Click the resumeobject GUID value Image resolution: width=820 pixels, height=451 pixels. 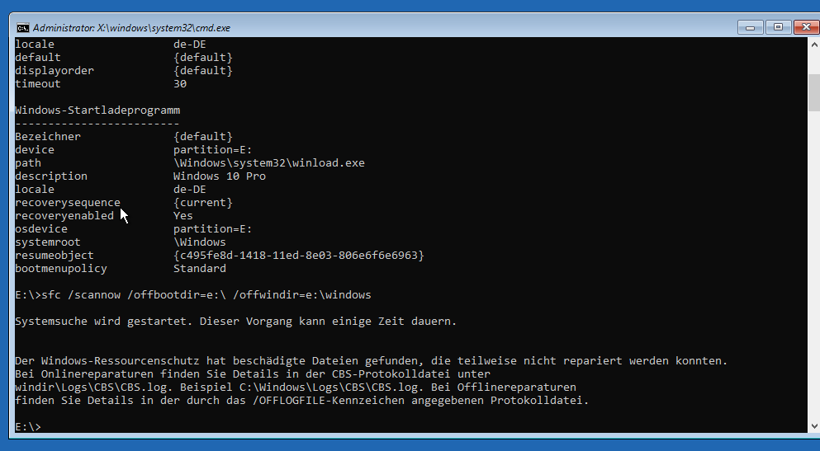point(298,255)
